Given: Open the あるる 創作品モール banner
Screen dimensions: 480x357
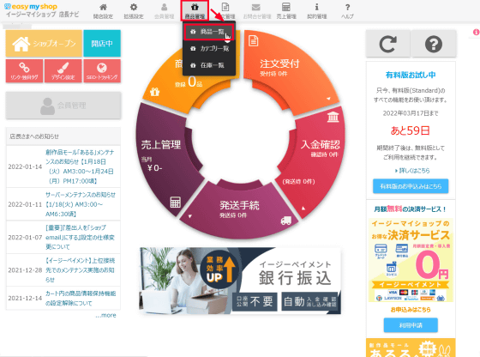Looking at the screenshot, I should pos(411,348).
